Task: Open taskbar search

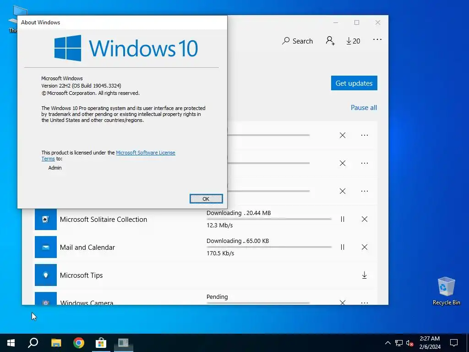Action: pyautogui.click(x=33, y=343)
